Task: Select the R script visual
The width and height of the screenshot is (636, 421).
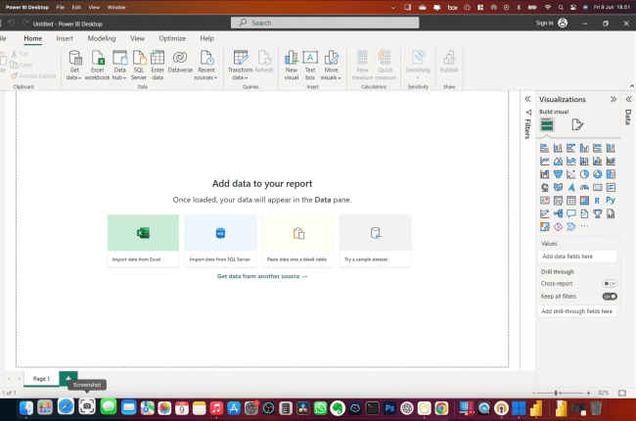Action: point(598,201)
